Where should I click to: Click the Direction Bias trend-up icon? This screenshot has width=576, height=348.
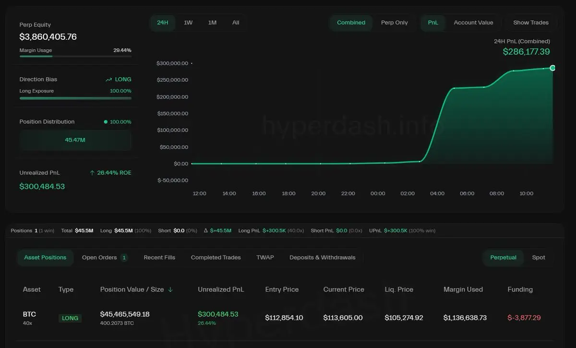click(108, 80)
